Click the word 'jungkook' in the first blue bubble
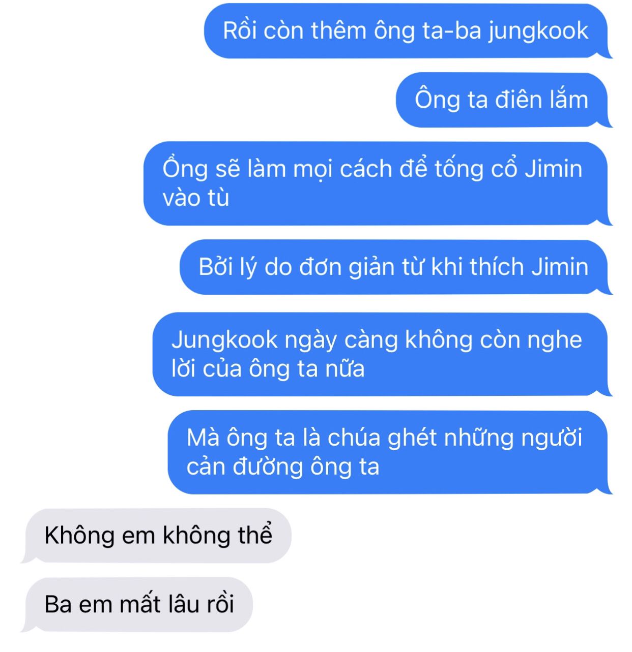This screenshot has height=652, width=632. click(538, 32)
